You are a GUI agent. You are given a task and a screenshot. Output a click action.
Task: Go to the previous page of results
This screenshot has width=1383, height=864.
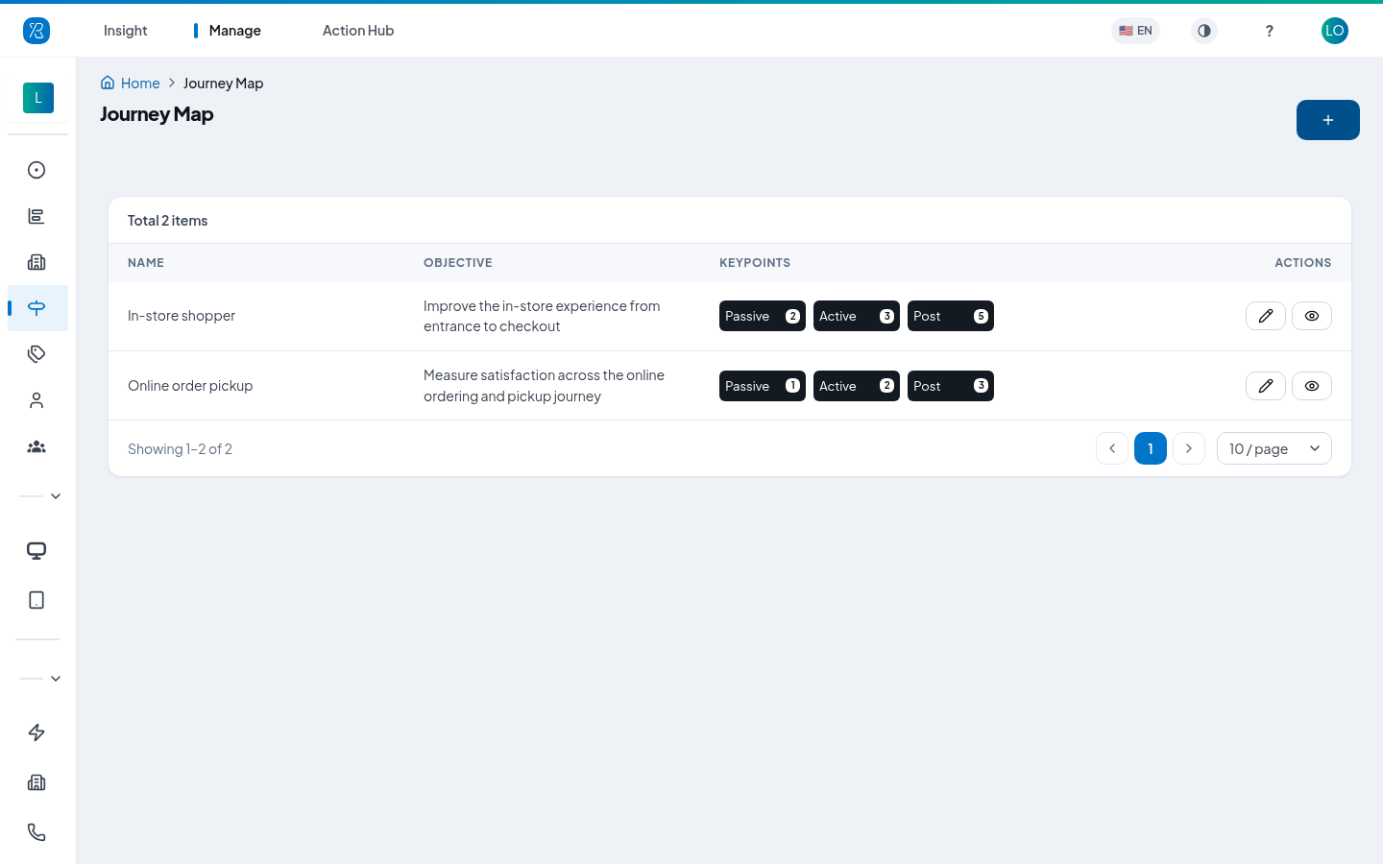pos(1112,448)
